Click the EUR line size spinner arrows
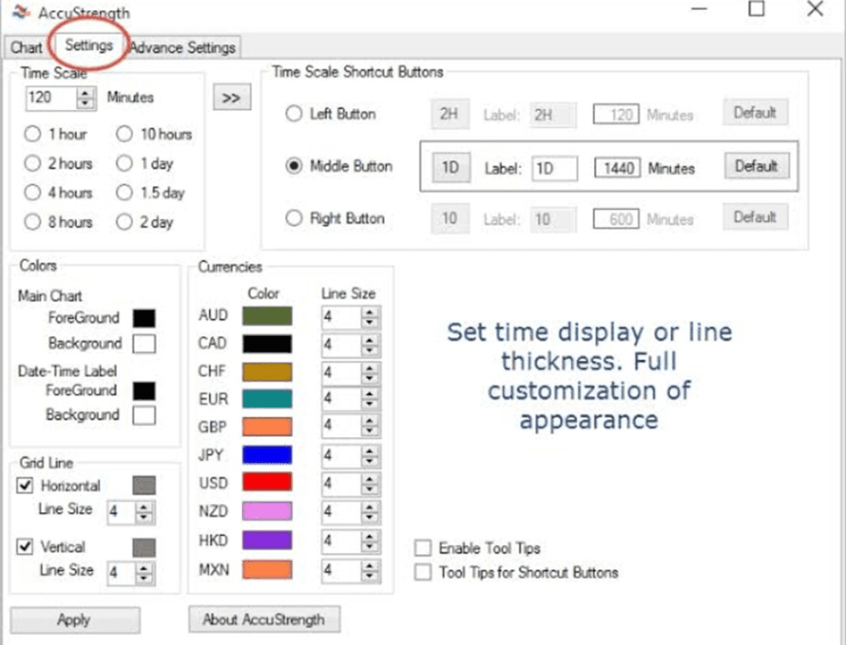The image size is (846, 645). tap(369, 401)
